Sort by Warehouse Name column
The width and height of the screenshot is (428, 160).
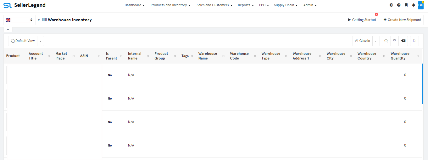click(x=223, y=56)
